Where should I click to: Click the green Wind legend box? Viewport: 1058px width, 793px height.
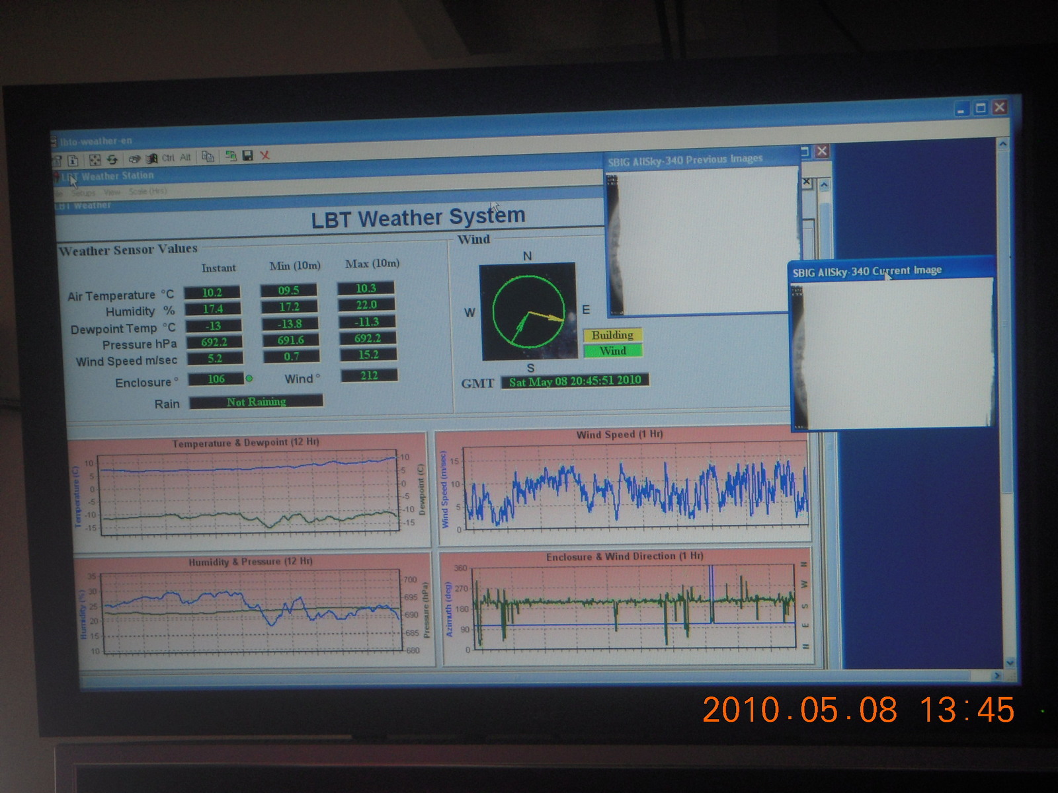tap(612, 351)
